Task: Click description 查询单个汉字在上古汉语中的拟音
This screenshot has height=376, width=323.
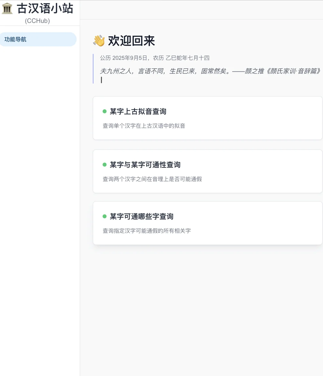Action: [x=144, y=126]
